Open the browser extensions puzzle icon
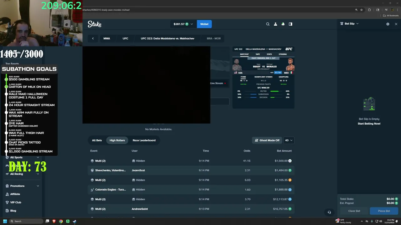401x225 pixels. 369,10
